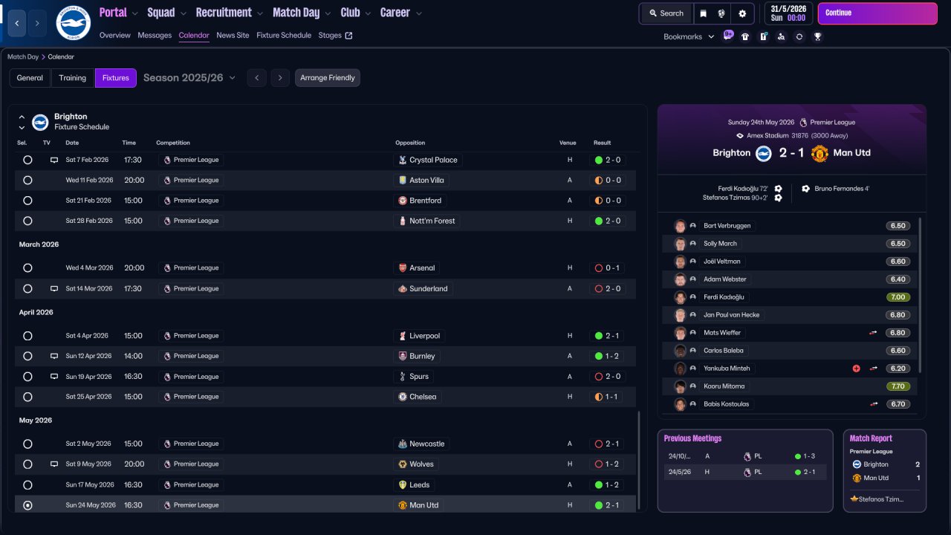The image size is (951, 535).
Task: Click the Continue button
Action: 876,13
